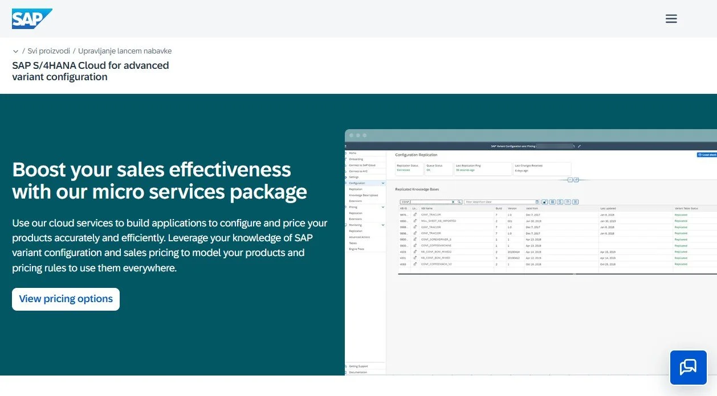The image size is (717, 396).
Task: Click the SAP logo
Action: [x=32, y=19]
